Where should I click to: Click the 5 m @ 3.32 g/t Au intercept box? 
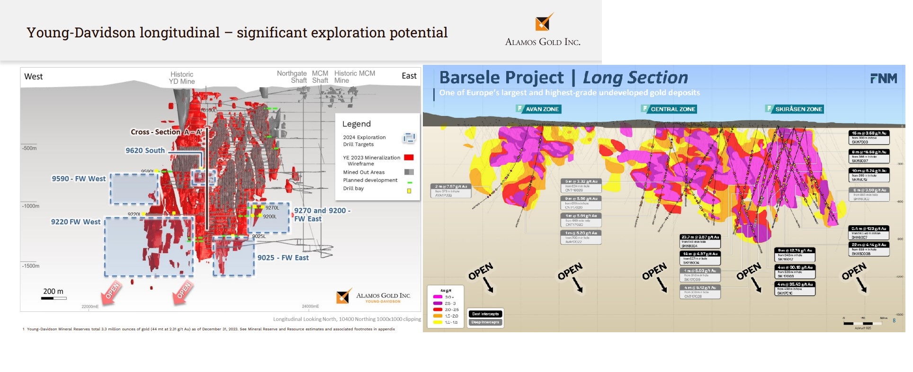coord(581,186)
